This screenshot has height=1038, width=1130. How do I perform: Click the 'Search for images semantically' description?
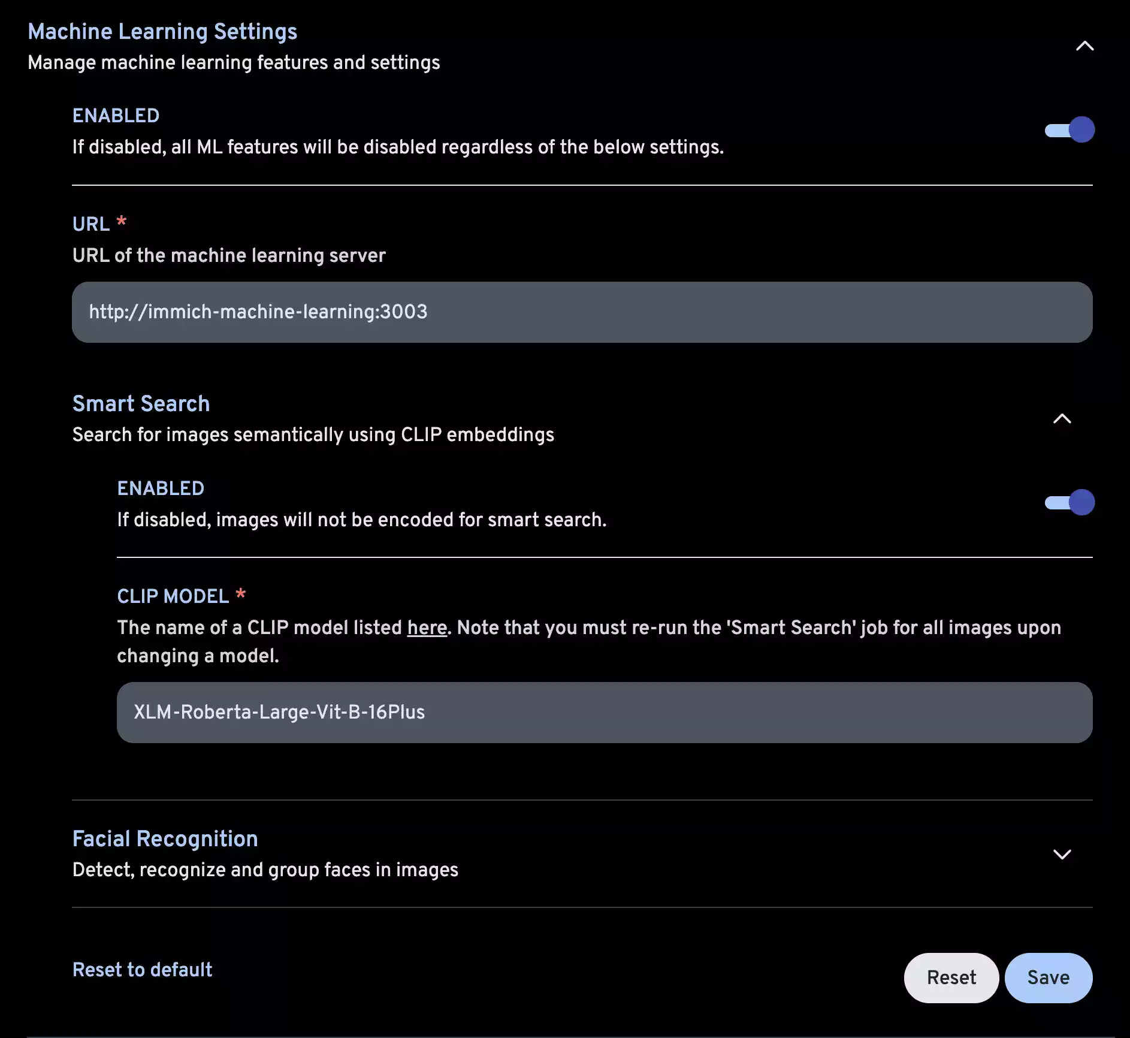point(313,434)
